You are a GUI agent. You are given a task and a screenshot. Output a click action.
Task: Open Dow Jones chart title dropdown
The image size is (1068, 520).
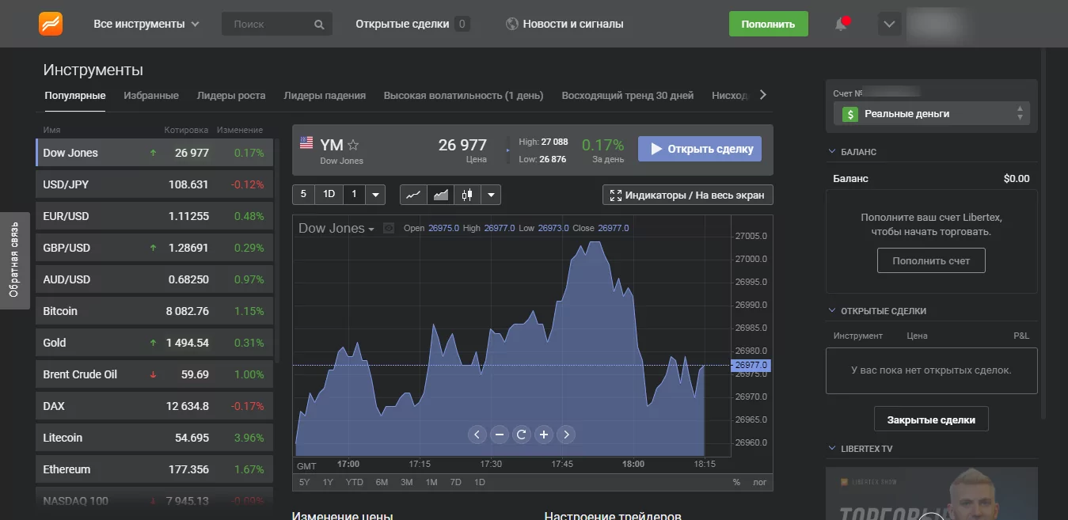336,228
